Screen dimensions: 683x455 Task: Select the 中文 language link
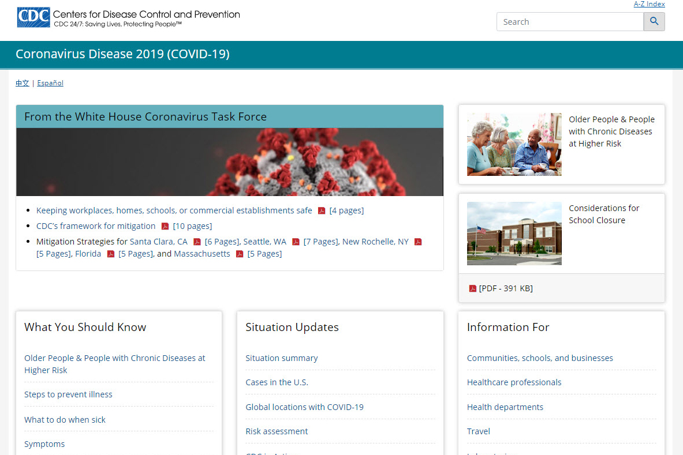point(22,82)
